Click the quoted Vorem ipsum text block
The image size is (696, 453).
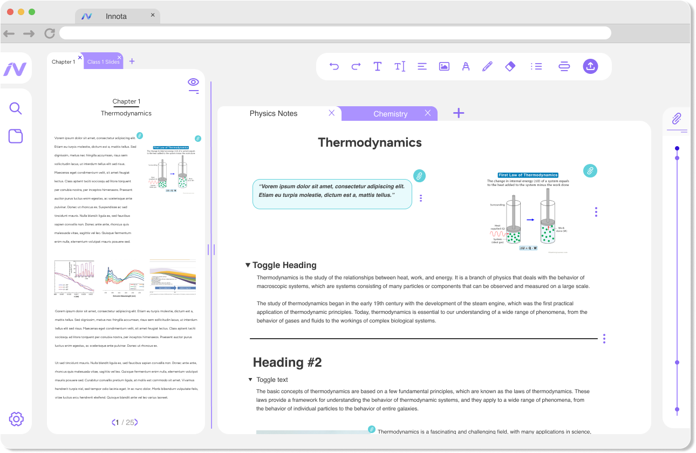[x=332, y=194]
